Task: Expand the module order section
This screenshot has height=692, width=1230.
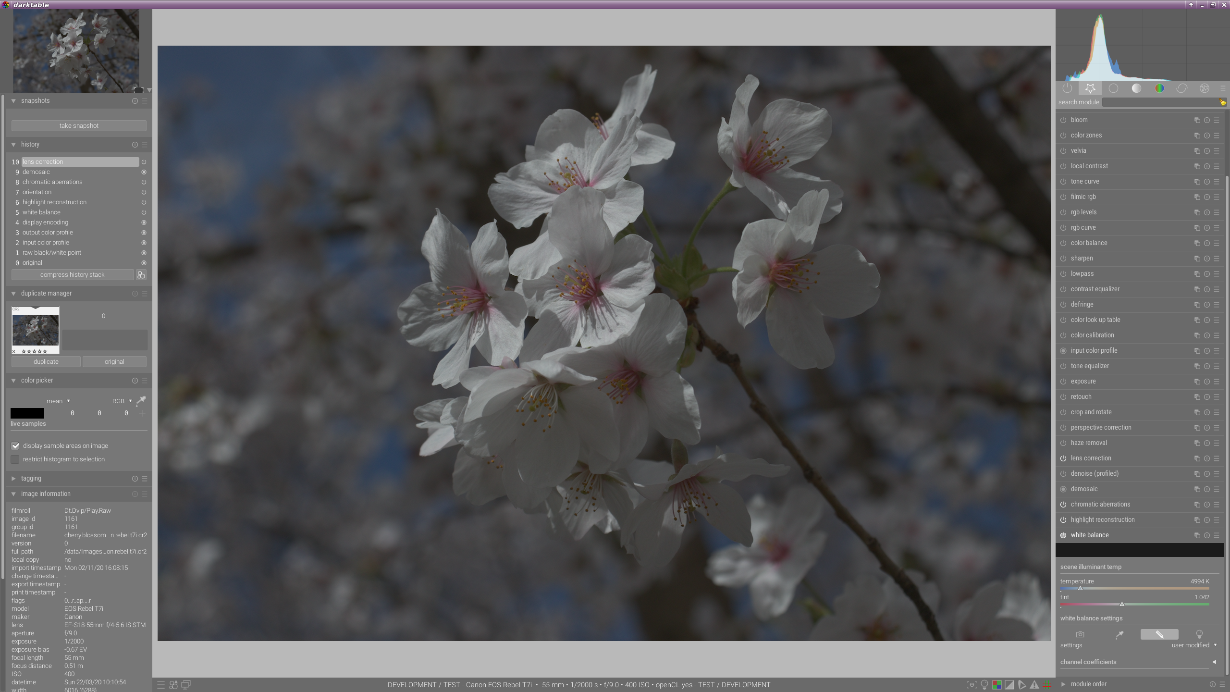Action: [1063, 684]
